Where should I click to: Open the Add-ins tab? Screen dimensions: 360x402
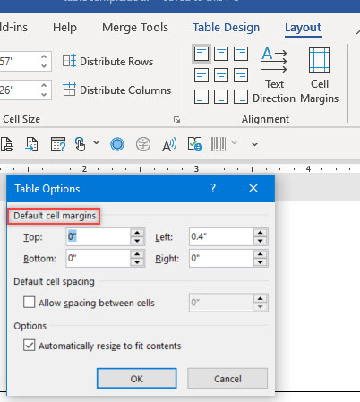click(13, 28)
